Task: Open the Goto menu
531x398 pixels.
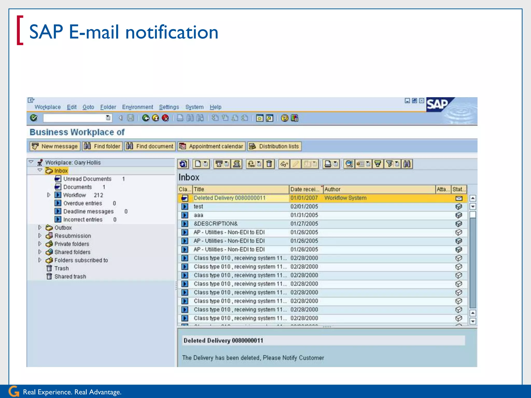Action: pos(88,107)
